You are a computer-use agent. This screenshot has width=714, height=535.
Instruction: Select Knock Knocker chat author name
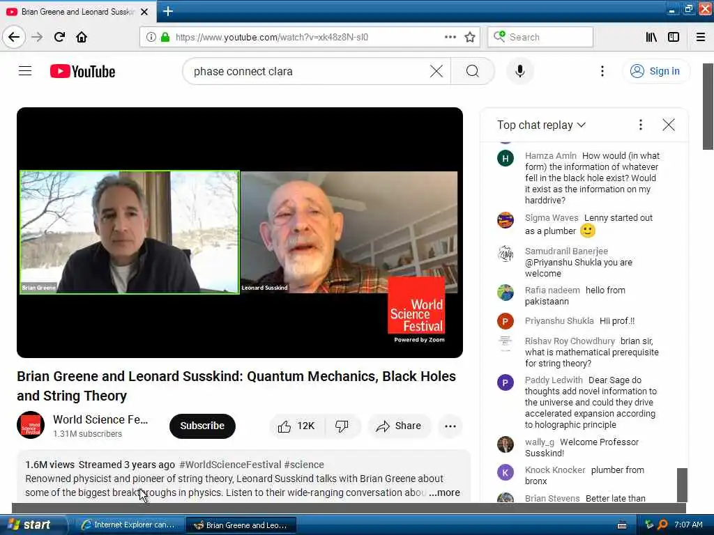(554, 470)
